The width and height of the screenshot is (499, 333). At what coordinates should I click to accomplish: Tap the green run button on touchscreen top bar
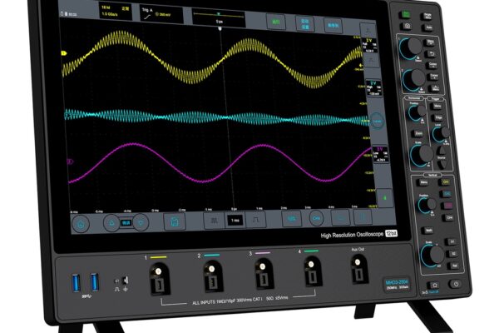point(276,22)
